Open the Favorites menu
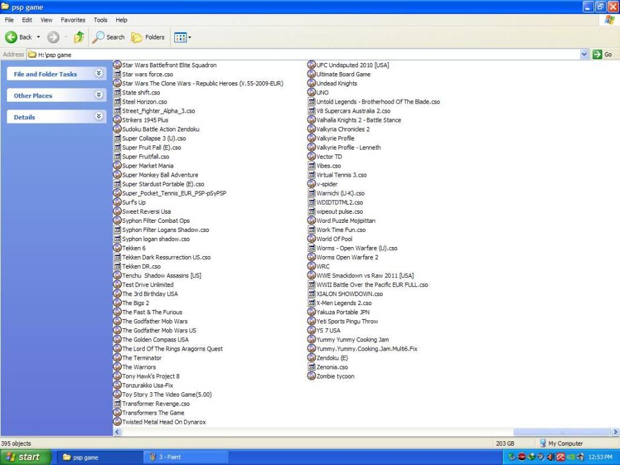This screenshot has height=465, width=620. (73, 20)
